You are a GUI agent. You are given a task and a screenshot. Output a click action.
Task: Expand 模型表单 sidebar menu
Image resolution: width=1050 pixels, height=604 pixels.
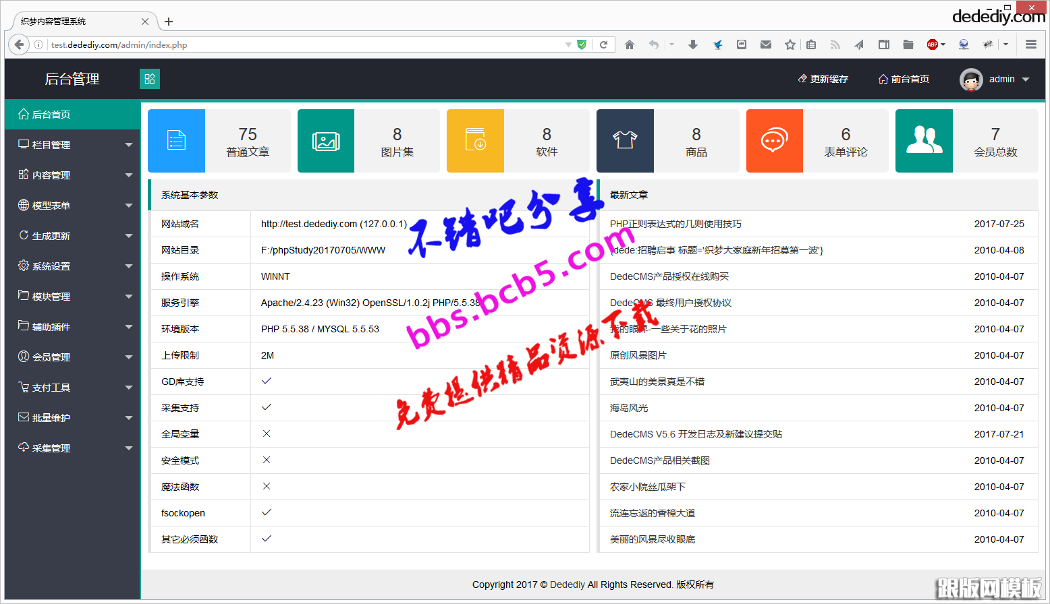tap(72, 206)
